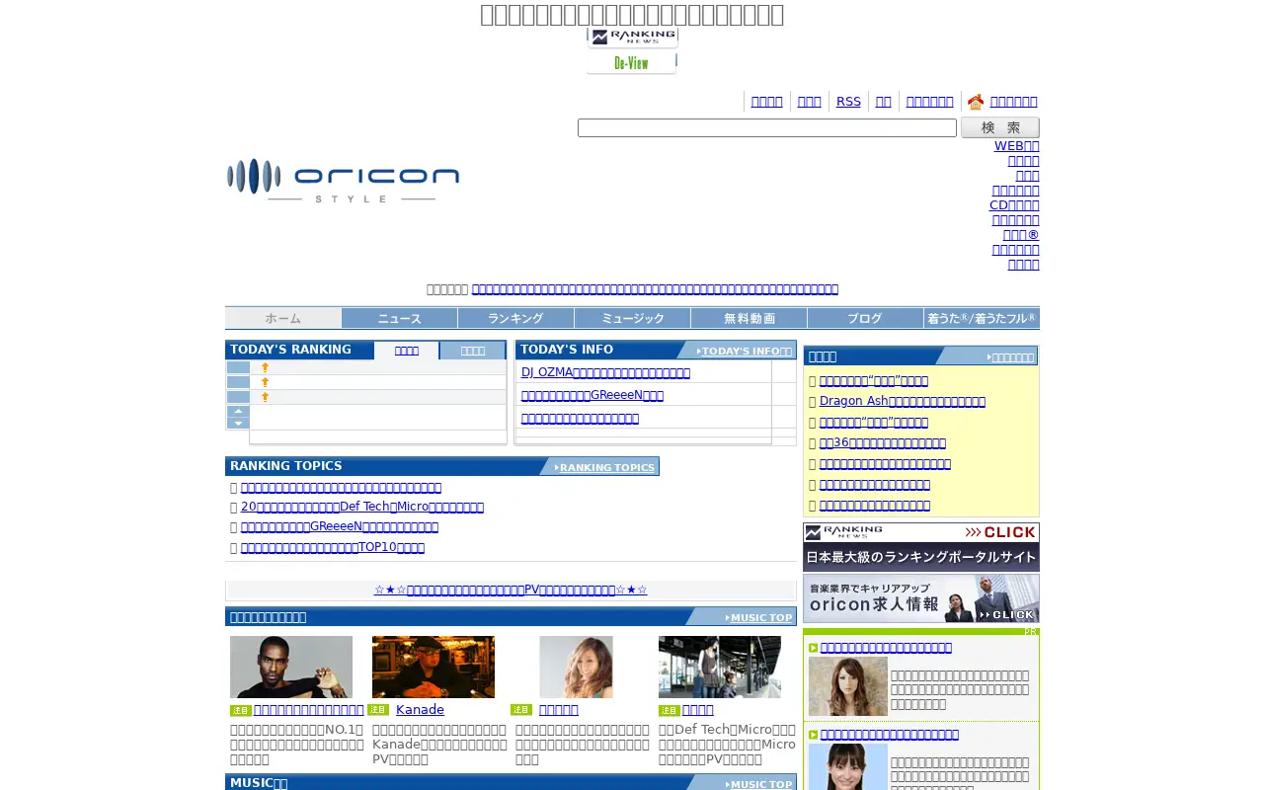Click the ranking list up arrow button

click(238, 411)
